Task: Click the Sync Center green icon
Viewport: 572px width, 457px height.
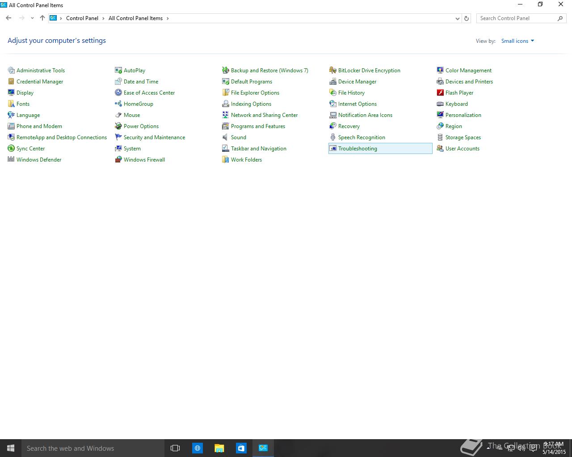Action: pos(11,148)
